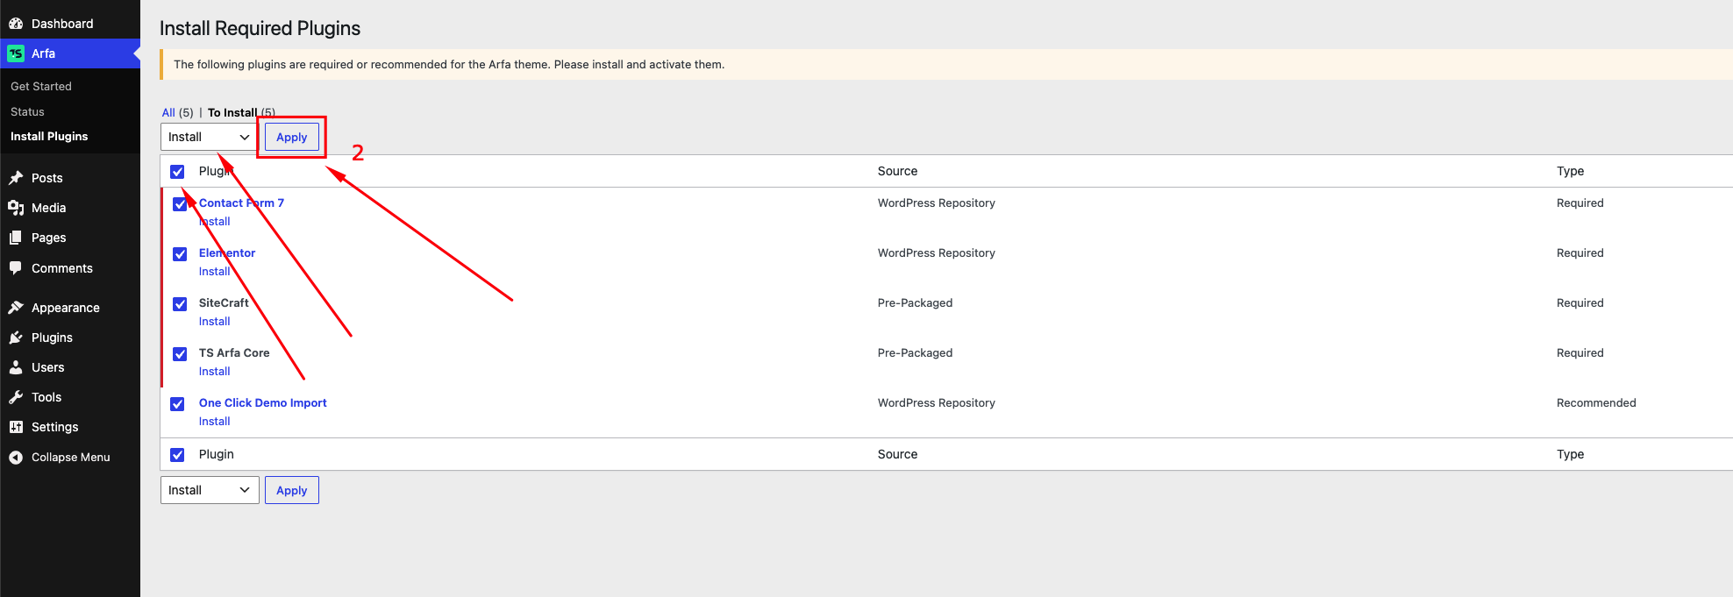Viewport: 1733px width, 597px height.
Task: Uncheck the TS Arfa Core checkbox
Action: point(180,354)
